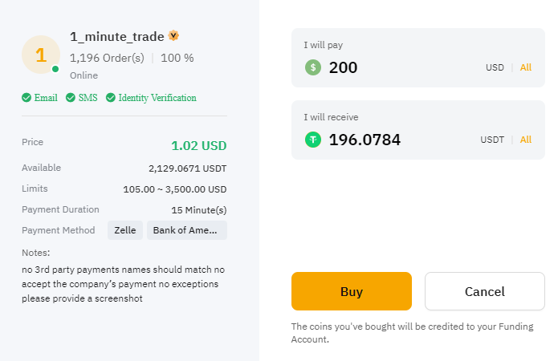This screenshot has width=558, height=361.
Task: Click the 1.02 USD price value
Action: click(x=199, y=145)
